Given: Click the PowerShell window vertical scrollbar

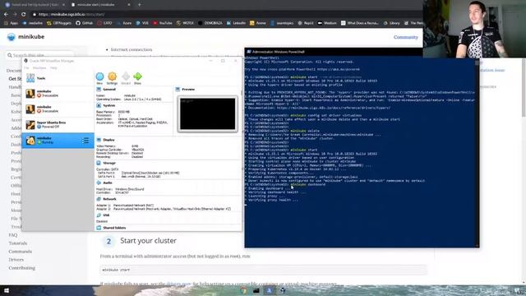Looking at the screenshot, I should [477, 153].
